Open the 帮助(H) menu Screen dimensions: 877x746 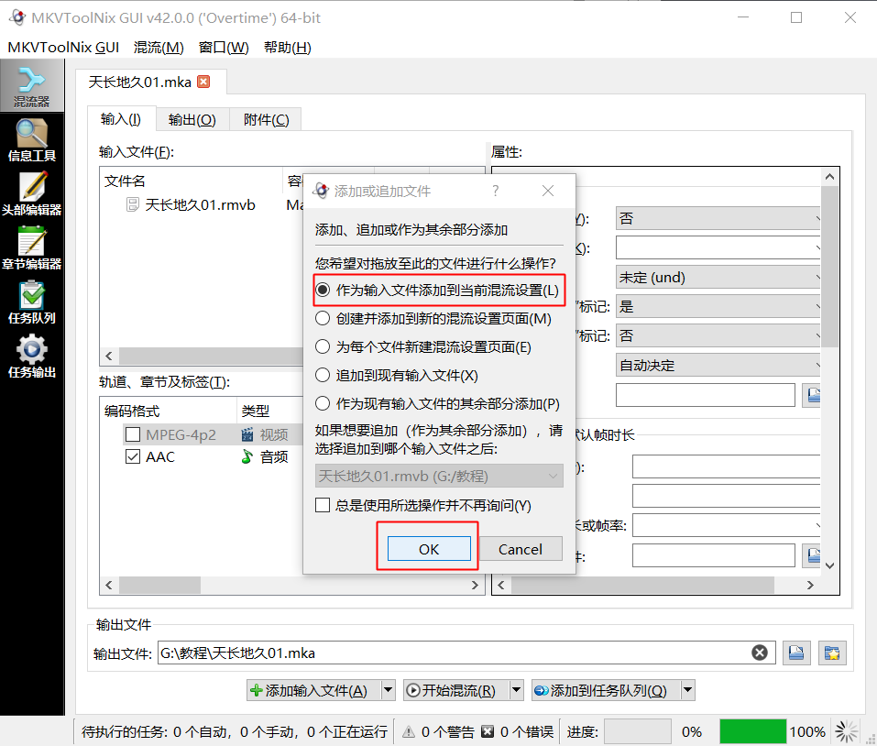tap(288, 48)
